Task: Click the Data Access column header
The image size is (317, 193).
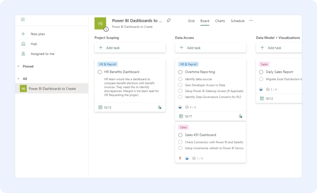Action: click(184, 38)
